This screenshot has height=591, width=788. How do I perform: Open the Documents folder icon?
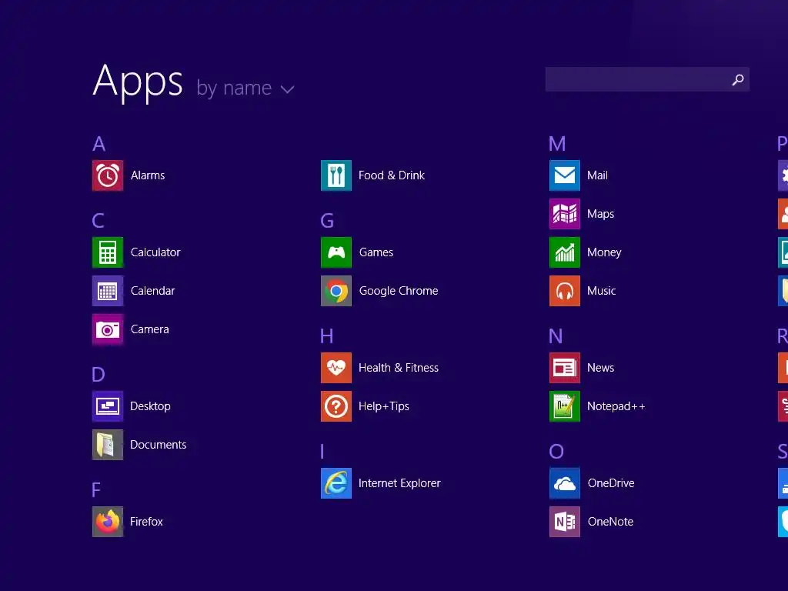tap(108, 445)
